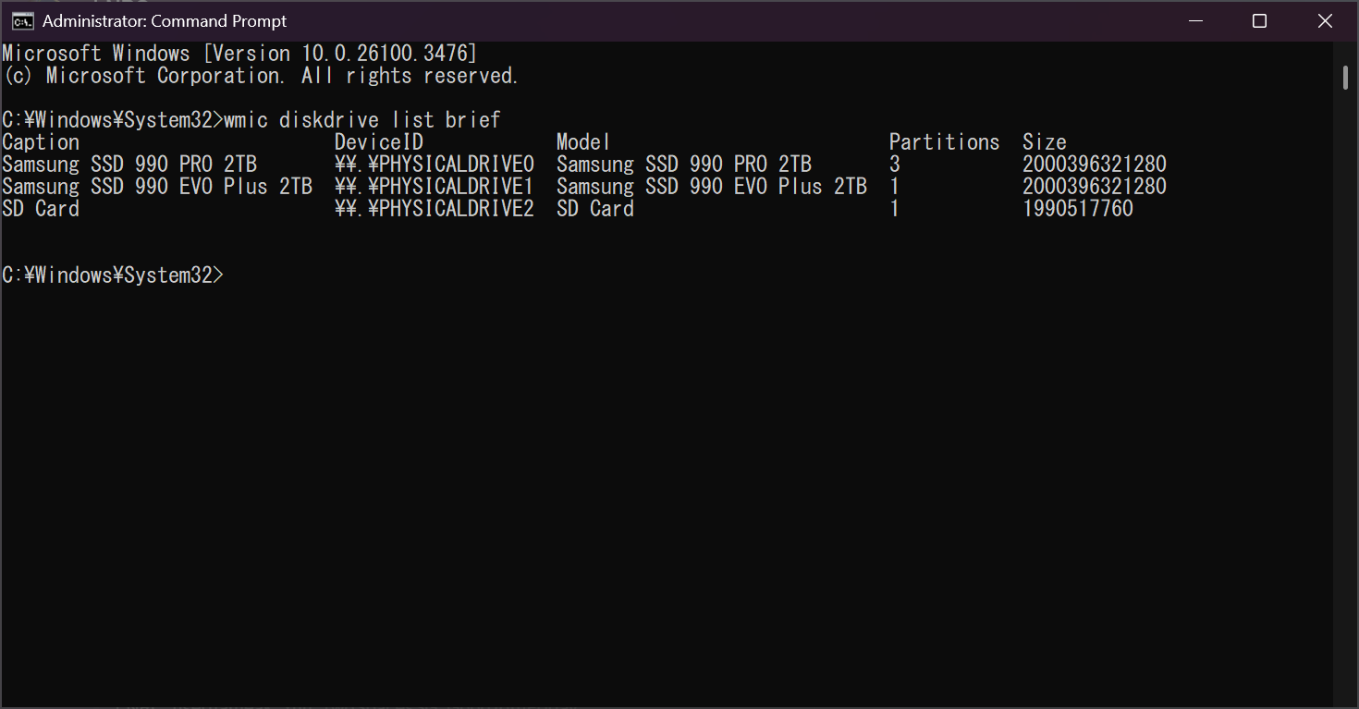The height and width of the screenshot is (709, 1359).
Task: Click the DeviceID column header text
Action: pyautogui.click(x=379, y=142)
